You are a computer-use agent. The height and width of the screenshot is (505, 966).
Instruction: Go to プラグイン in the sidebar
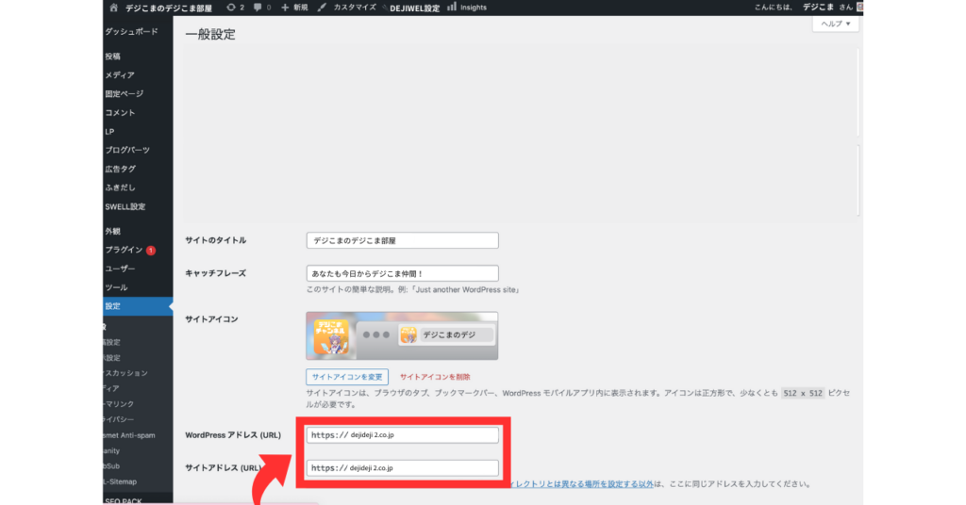pyautogui.click(x=125, y=250)
